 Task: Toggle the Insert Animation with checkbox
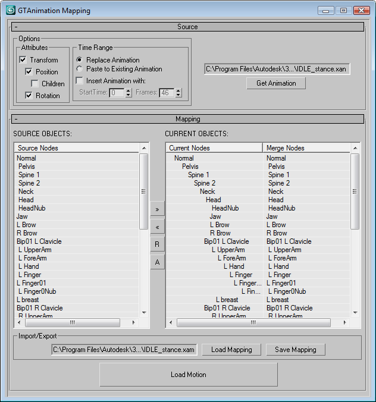80,81
